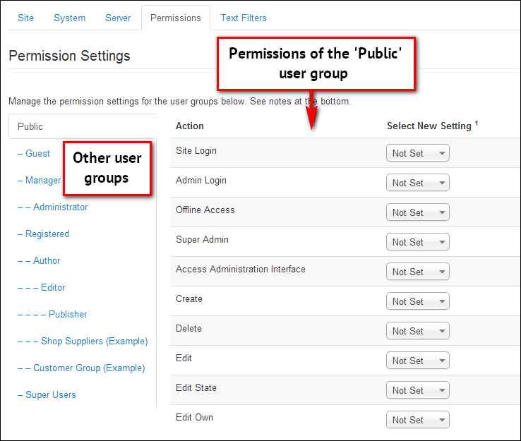Expand the Admin Login setting dropdown
This screenshot has height=441, width=521.
(418, 183)
